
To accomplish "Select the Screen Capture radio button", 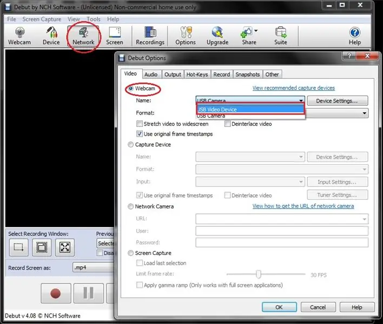I will click(131, 253).
